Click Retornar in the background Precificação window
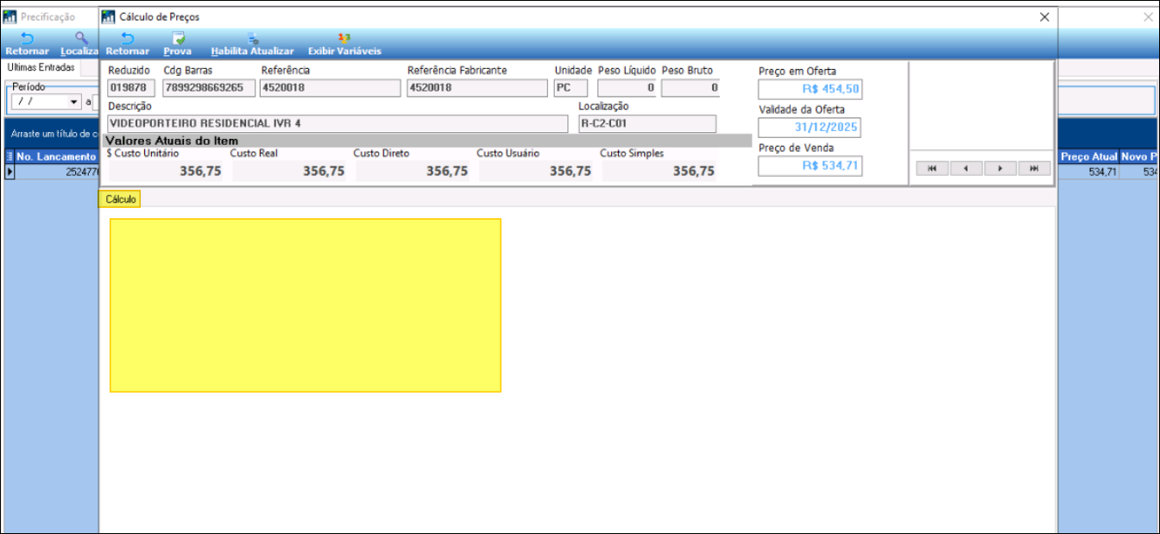The image size is (1160, 534). pyautogui.click(x=27, y=43)
